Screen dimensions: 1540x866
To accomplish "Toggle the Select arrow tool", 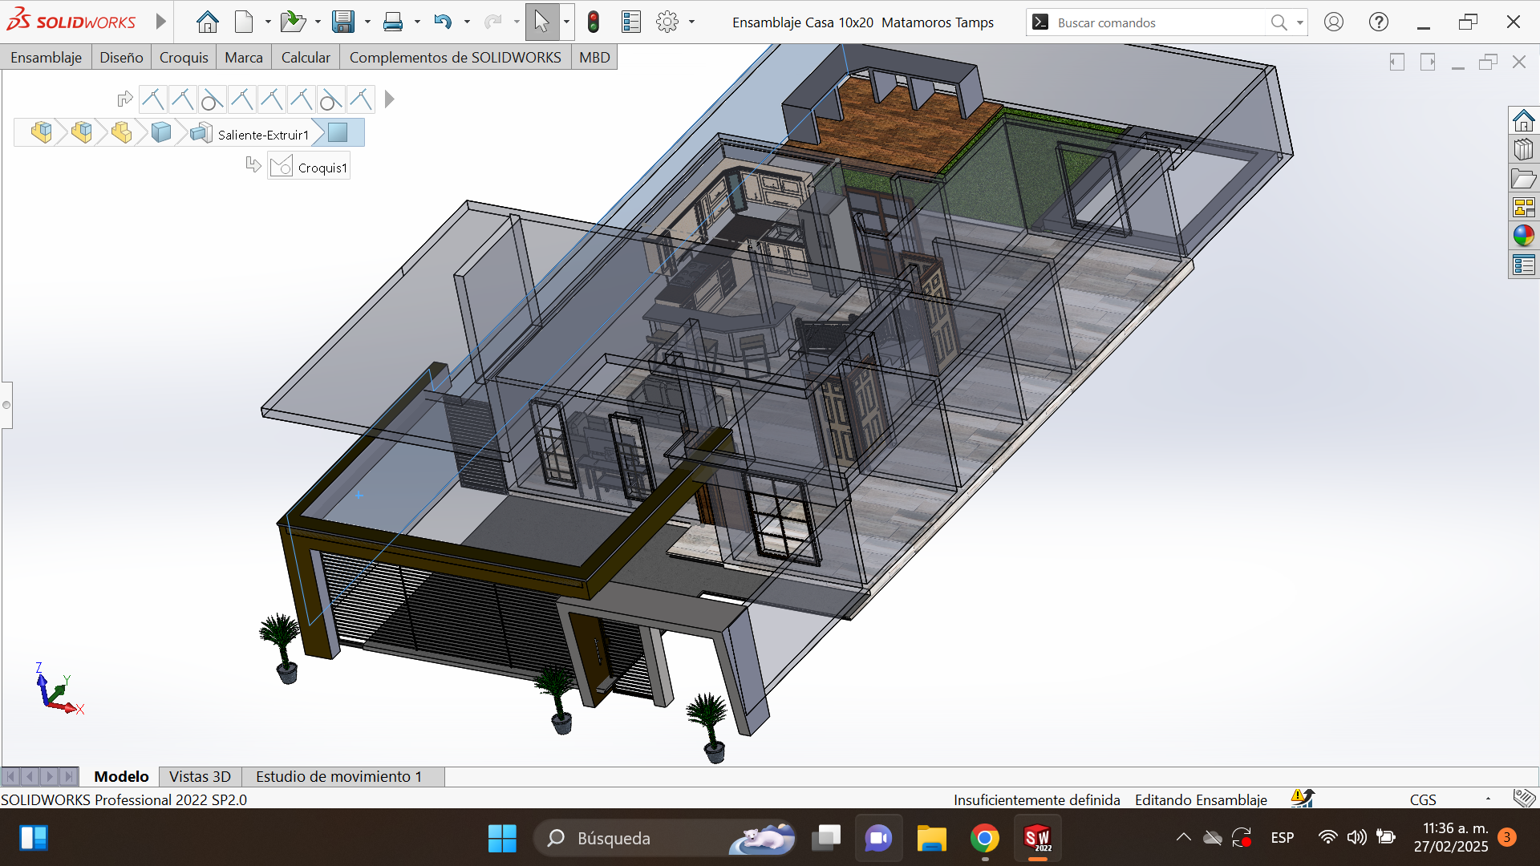I will coord(541,22).
